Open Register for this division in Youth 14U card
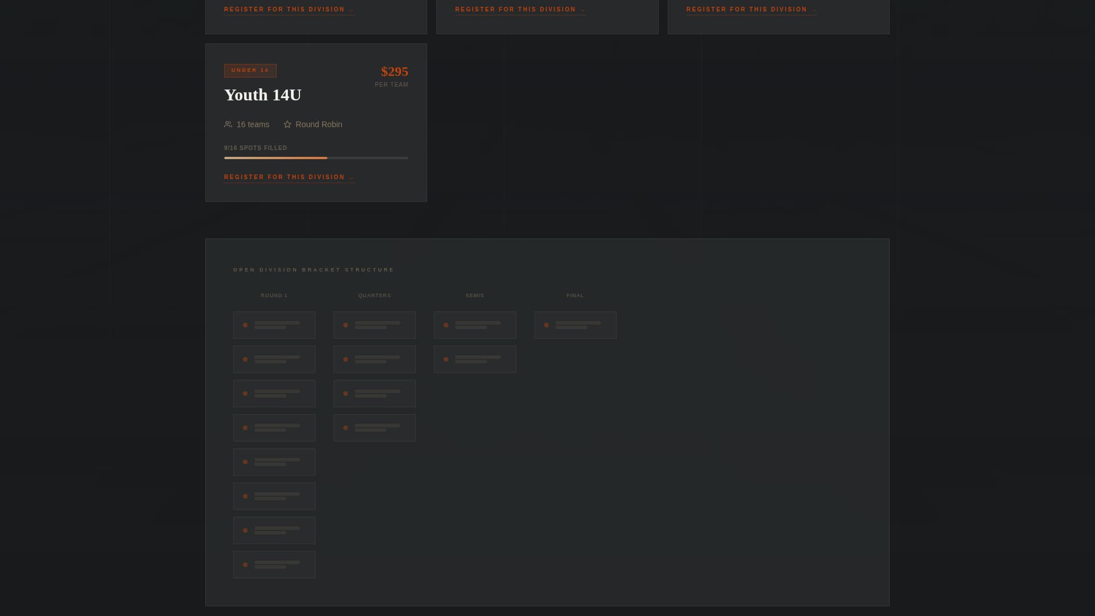The width and height of the screenshot is (1095, 616). coord(285,177)
